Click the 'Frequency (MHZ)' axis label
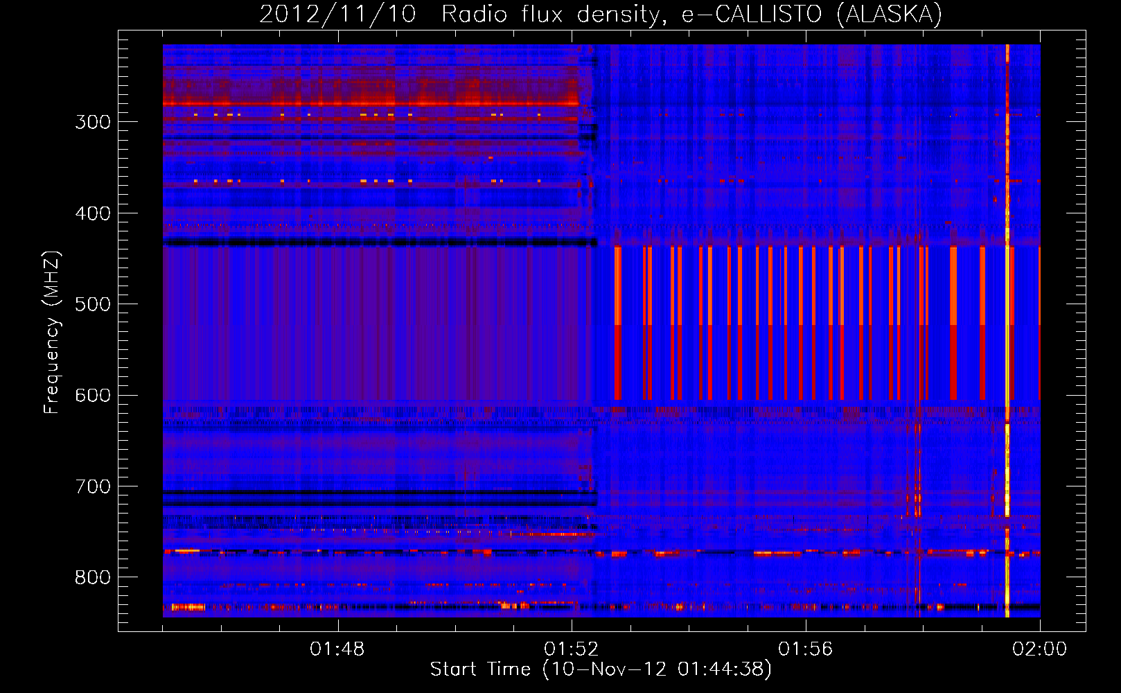Image resolution: width=1121 pixels, height=693 pixels. pos(52,333)
